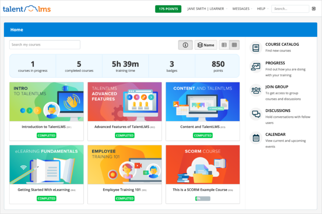Click the logout icon in header
The height and width of the screenshot is (214, 322).
click(314, 9)
